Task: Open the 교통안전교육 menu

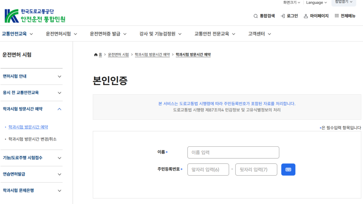Action: [17, 34]
